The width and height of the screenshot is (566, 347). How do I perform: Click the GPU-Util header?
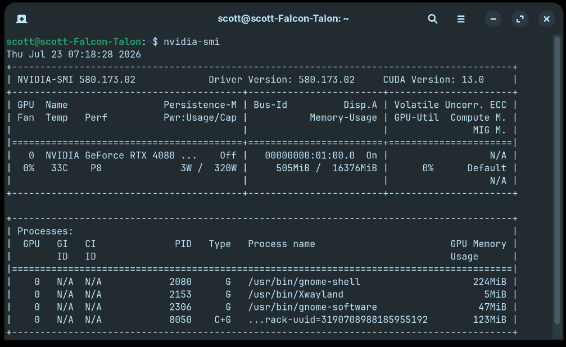tap(416, 117)
